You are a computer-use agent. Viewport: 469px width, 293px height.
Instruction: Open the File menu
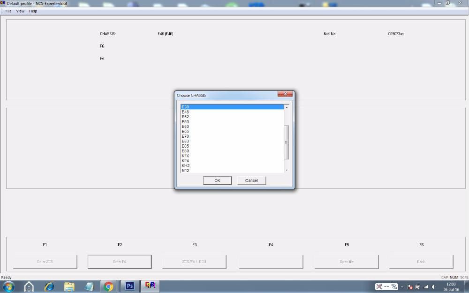[x=8, y=11]
